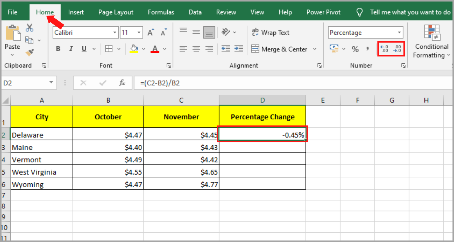
Task: Toggle underline formatting
Action: [84, 49]
